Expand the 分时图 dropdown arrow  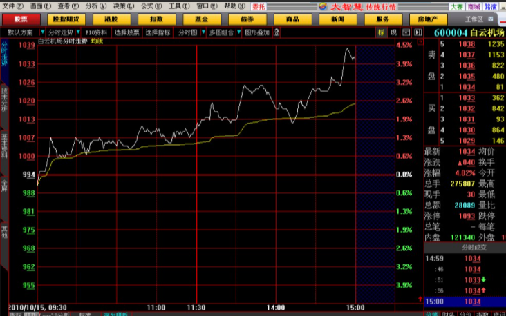tap(203, 32)
